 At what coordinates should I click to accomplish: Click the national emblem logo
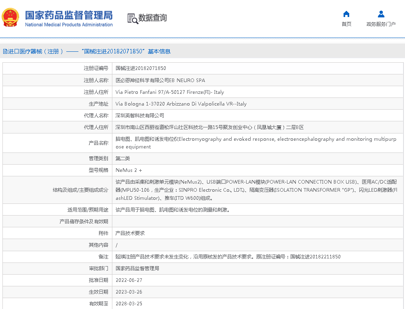pos(10,18)
